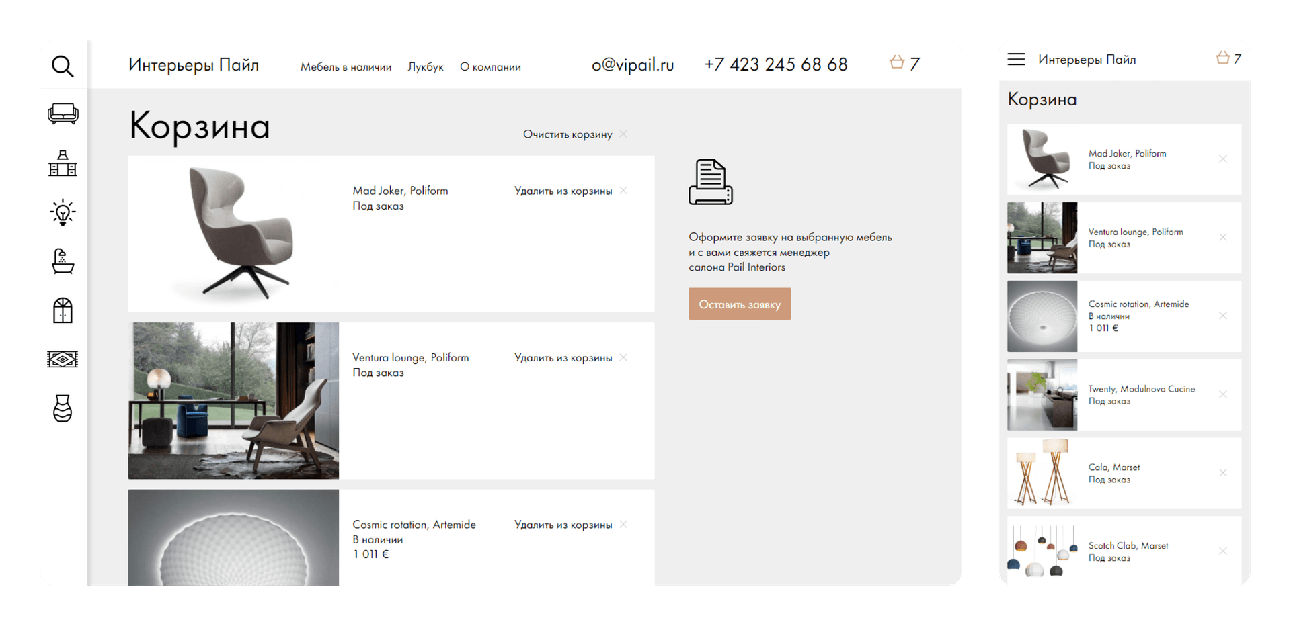
Task: Select the lightbulb lighting category icon
Action: pyautogui.click(x=63, y=212)
